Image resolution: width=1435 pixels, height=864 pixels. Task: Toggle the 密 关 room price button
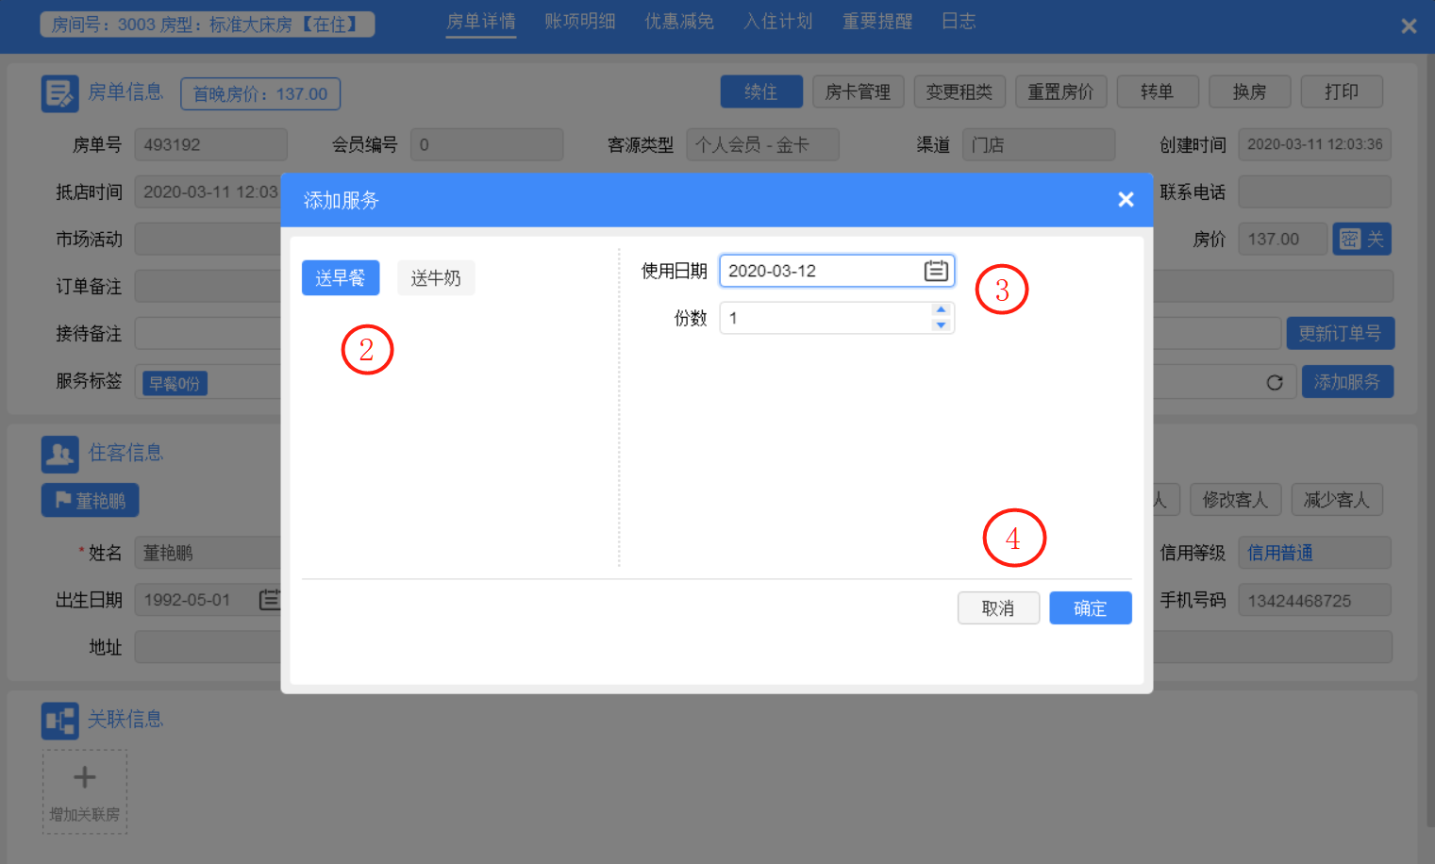click(x=1361, y=239)
